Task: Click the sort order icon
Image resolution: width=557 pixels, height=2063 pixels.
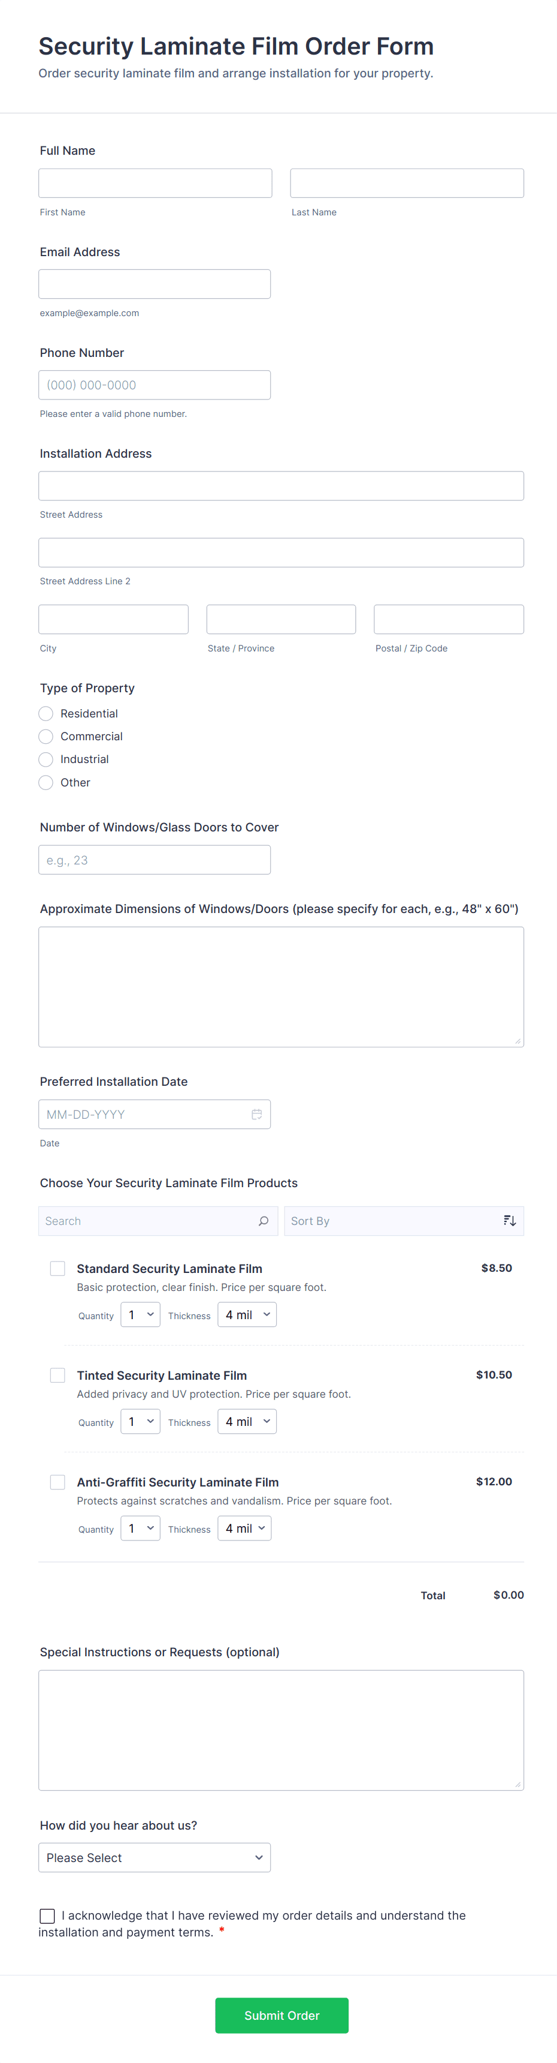Action: point(509,1221)
